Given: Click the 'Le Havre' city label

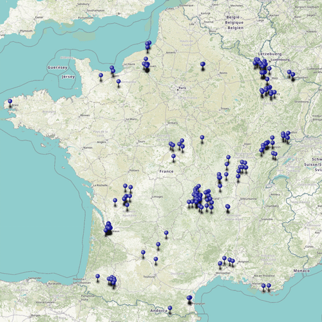Looking at the screenshot, I should (x=129, y=64).
